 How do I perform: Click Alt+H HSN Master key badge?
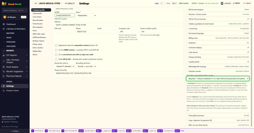point(129,131)
